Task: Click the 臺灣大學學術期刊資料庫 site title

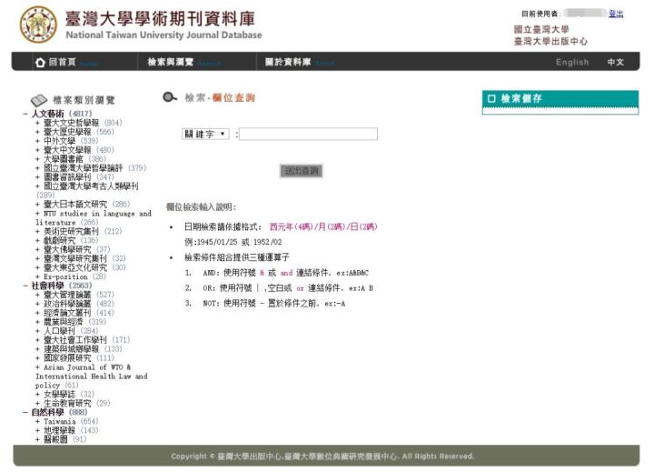Action: tap(160, 19)
